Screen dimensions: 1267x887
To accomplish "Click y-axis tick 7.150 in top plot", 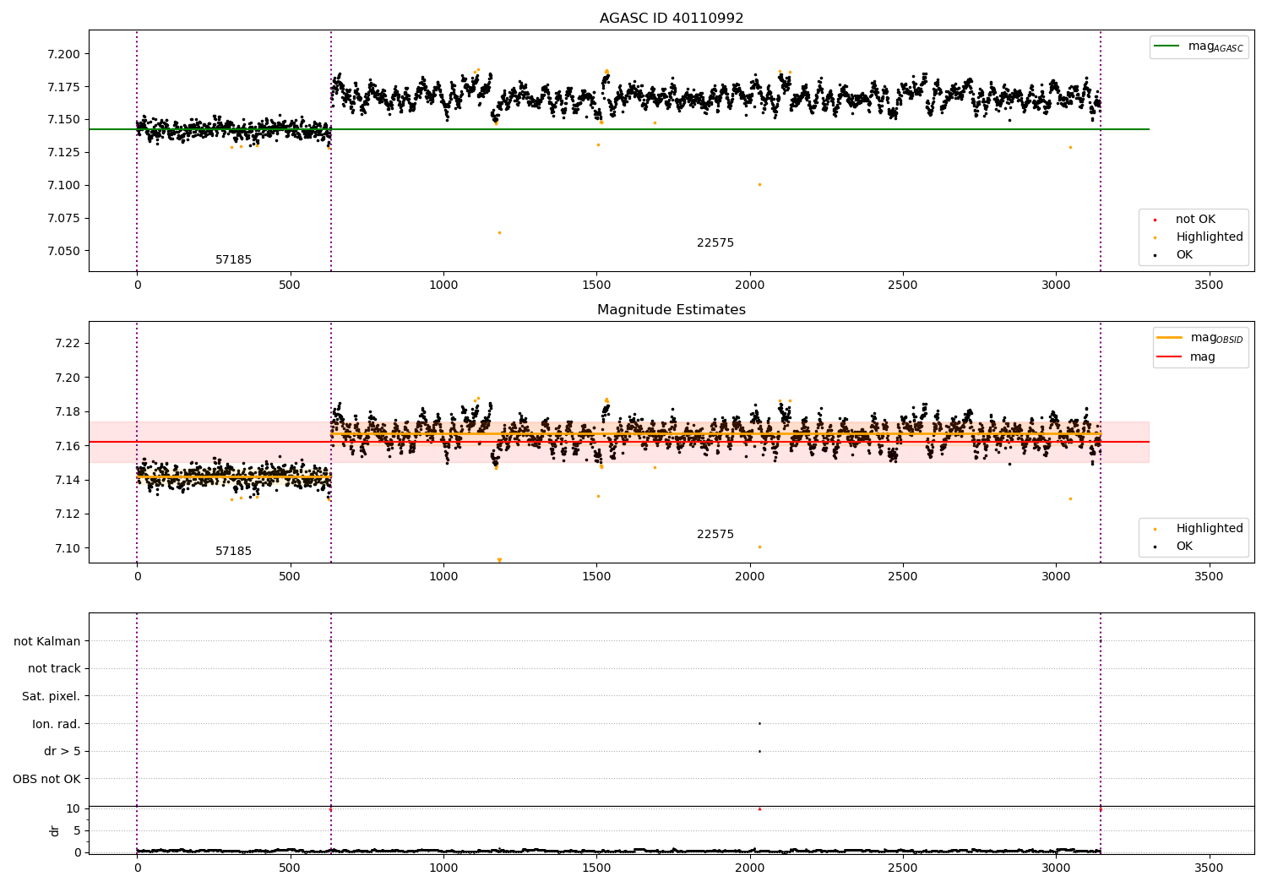I will [x=63, y=120].
